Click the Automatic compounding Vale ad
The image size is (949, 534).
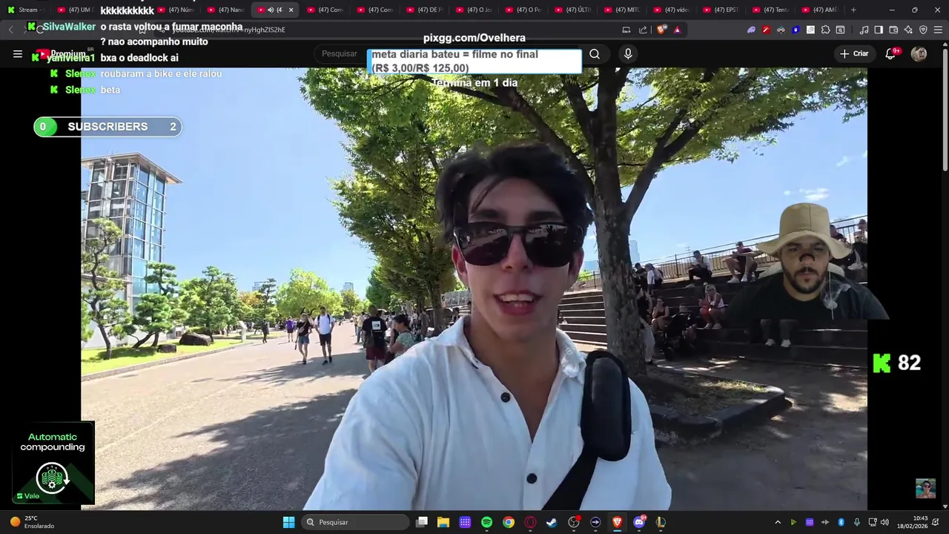coord(52,463)
